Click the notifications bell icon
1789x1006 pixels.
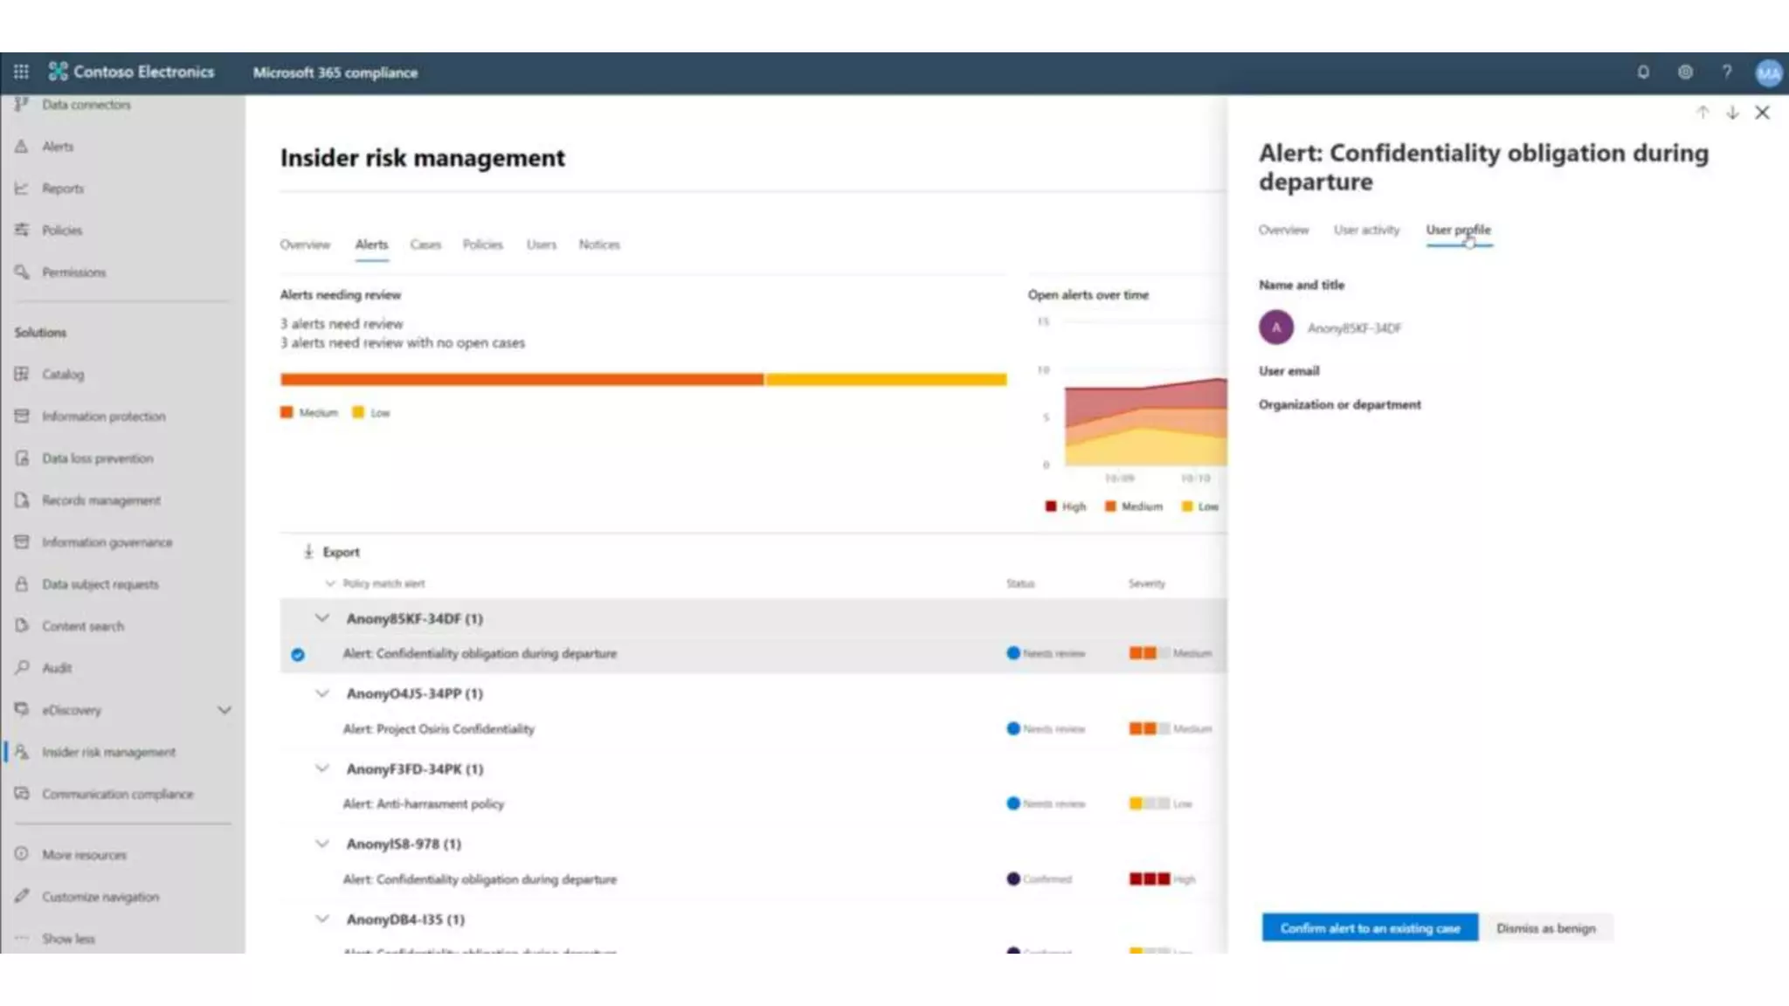point(1643,72)
